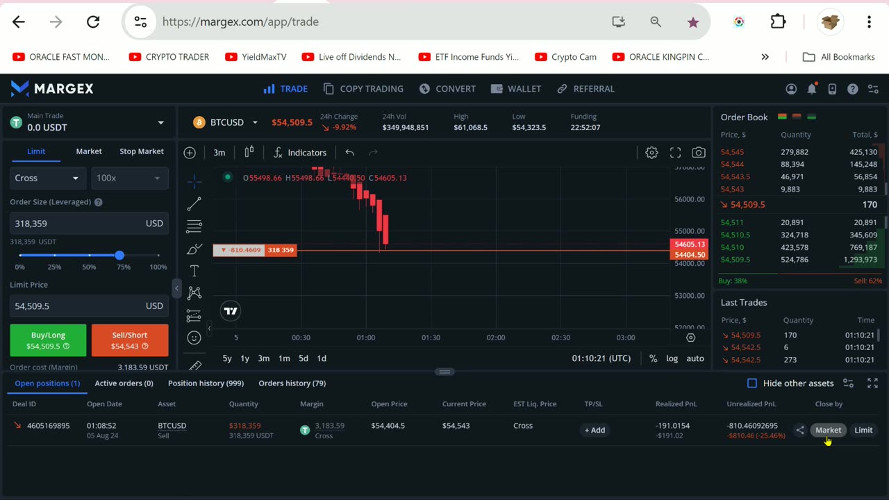This screenshot has width=889, height=500.
Task: Select the brush drawing tool
Action: 194,249
